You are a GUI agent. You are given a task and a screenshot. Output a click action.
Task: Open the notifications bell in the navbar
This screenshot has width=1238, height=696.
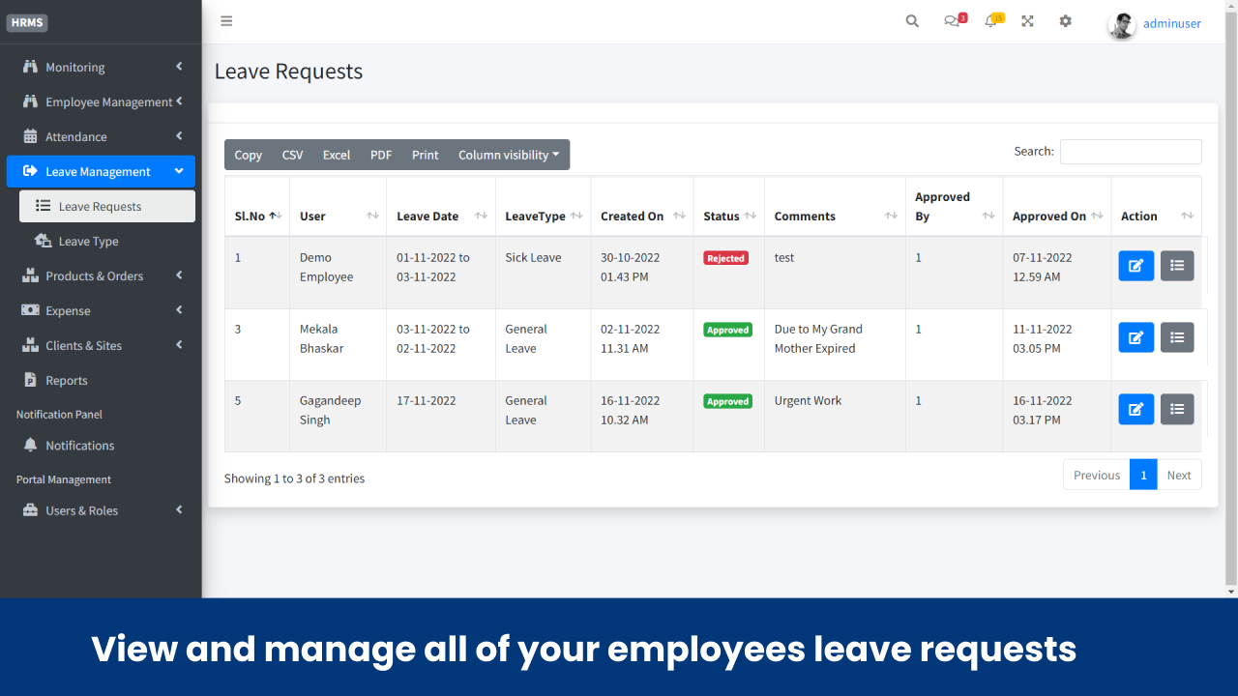tap(989, 20)
